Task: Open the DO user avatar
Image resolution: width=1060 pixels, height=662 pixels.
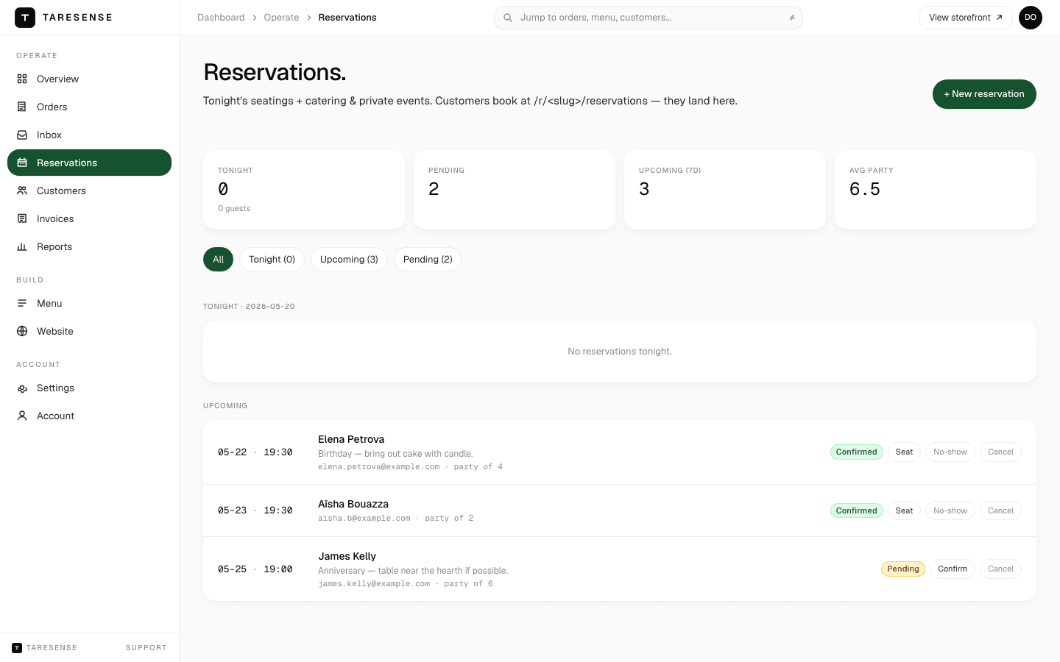Action: 1031,18
